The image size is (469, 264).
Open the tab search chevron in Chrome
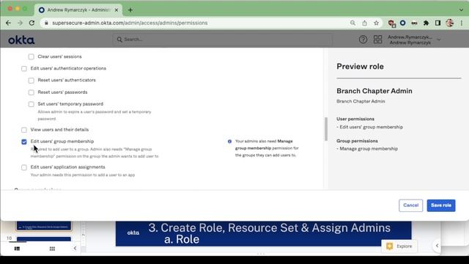[x=461, y=10]
